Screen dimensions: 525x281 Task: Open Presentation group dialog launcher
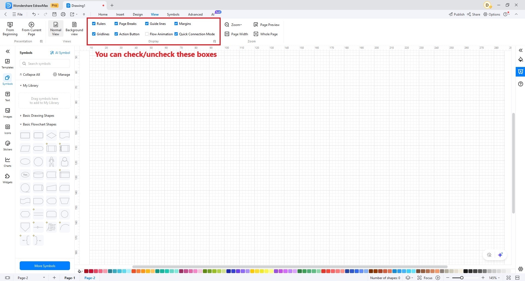[41, 41]
